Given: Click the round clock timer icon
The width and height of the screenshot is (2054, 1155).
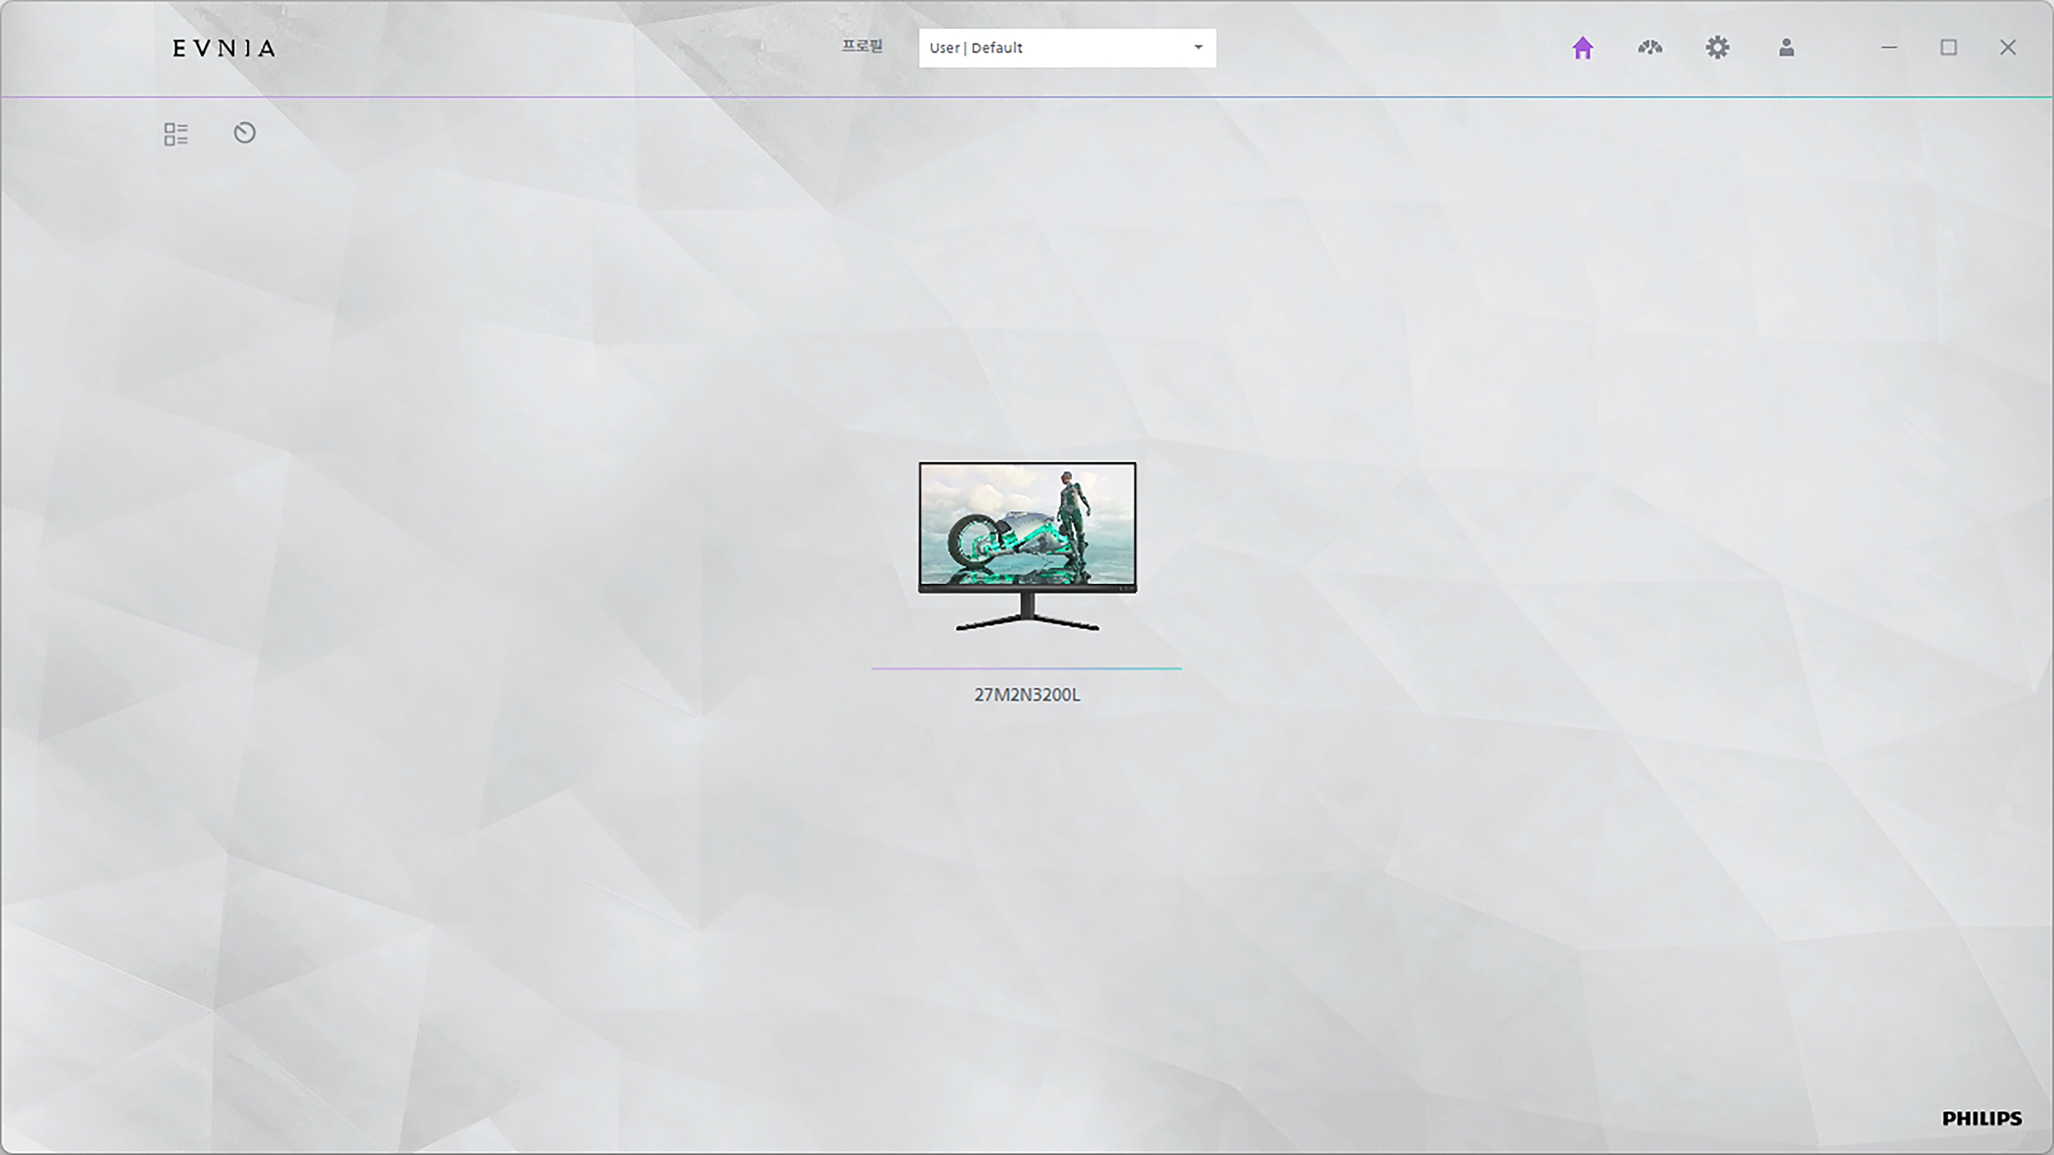Looking at the screenshot, I should pos(244,132).
